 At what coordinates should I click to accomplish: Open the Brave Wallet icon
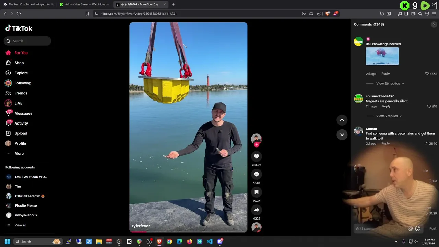pyautogui.click(x=413, y=14)
